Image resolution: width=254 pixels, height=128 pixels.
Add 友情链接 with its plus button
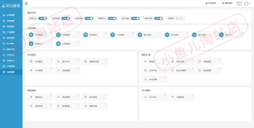click(x=193, y=95)
